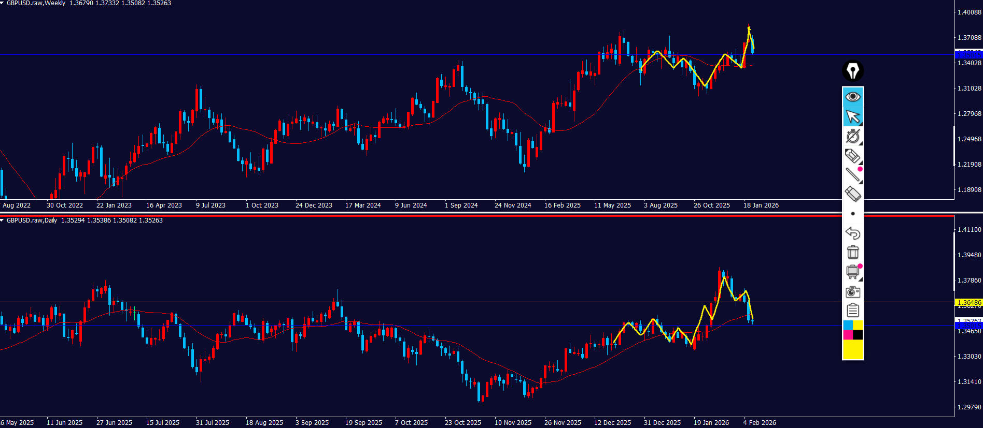Image resolution: width=983 pixels, height=428 pixels.
Task: Select the arrow cursor tool
Action: click(852, 116)
